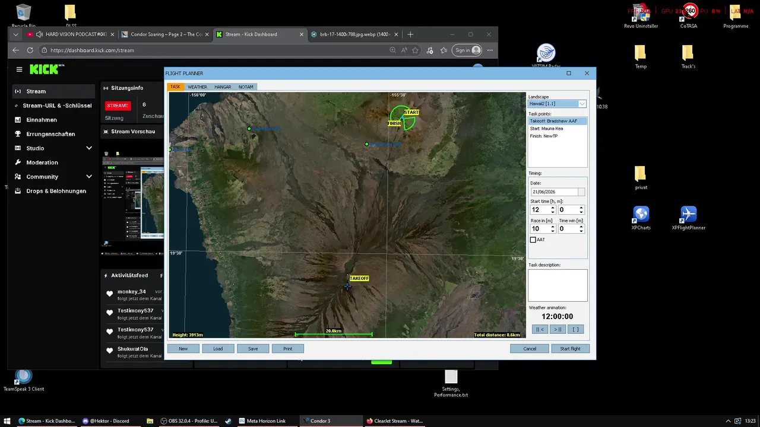The width and height of the screenshot is (760, 427).
Task: Open Moderation in Kick sidebar
Action: click(42, 162)
